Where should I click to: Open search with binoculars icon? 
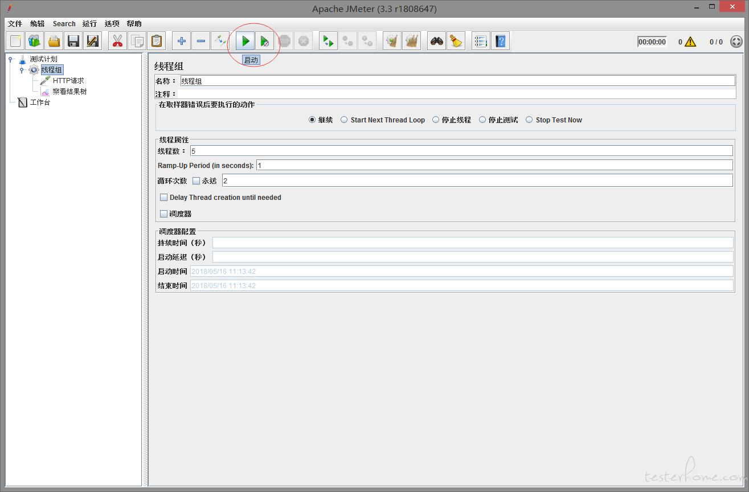click(437, 41)
